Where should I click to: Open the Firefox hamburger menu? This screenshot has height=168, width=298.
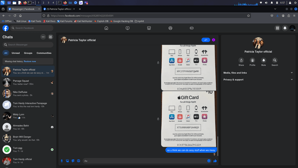[x=294, y=16]
